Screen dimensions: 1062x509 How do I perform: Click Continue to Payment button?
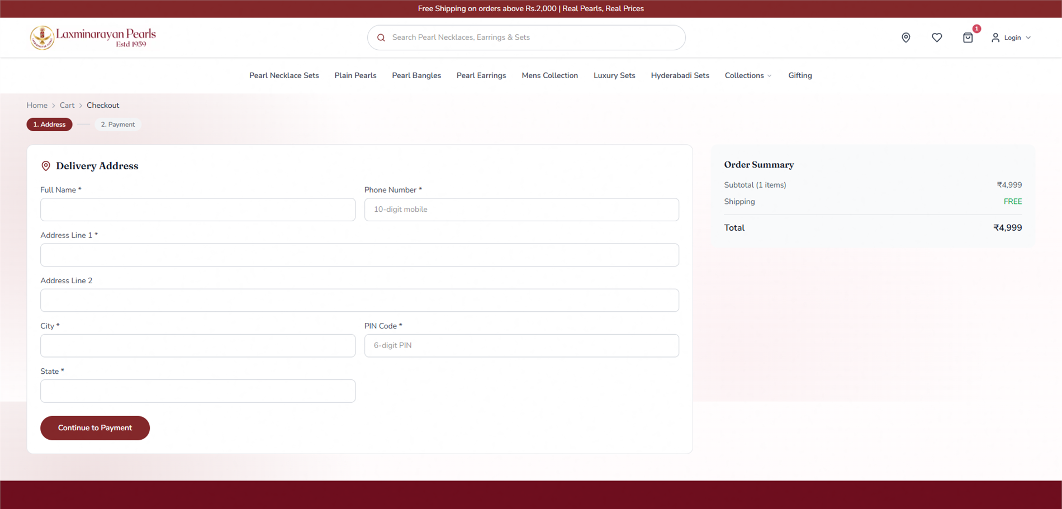coord(95,428)
